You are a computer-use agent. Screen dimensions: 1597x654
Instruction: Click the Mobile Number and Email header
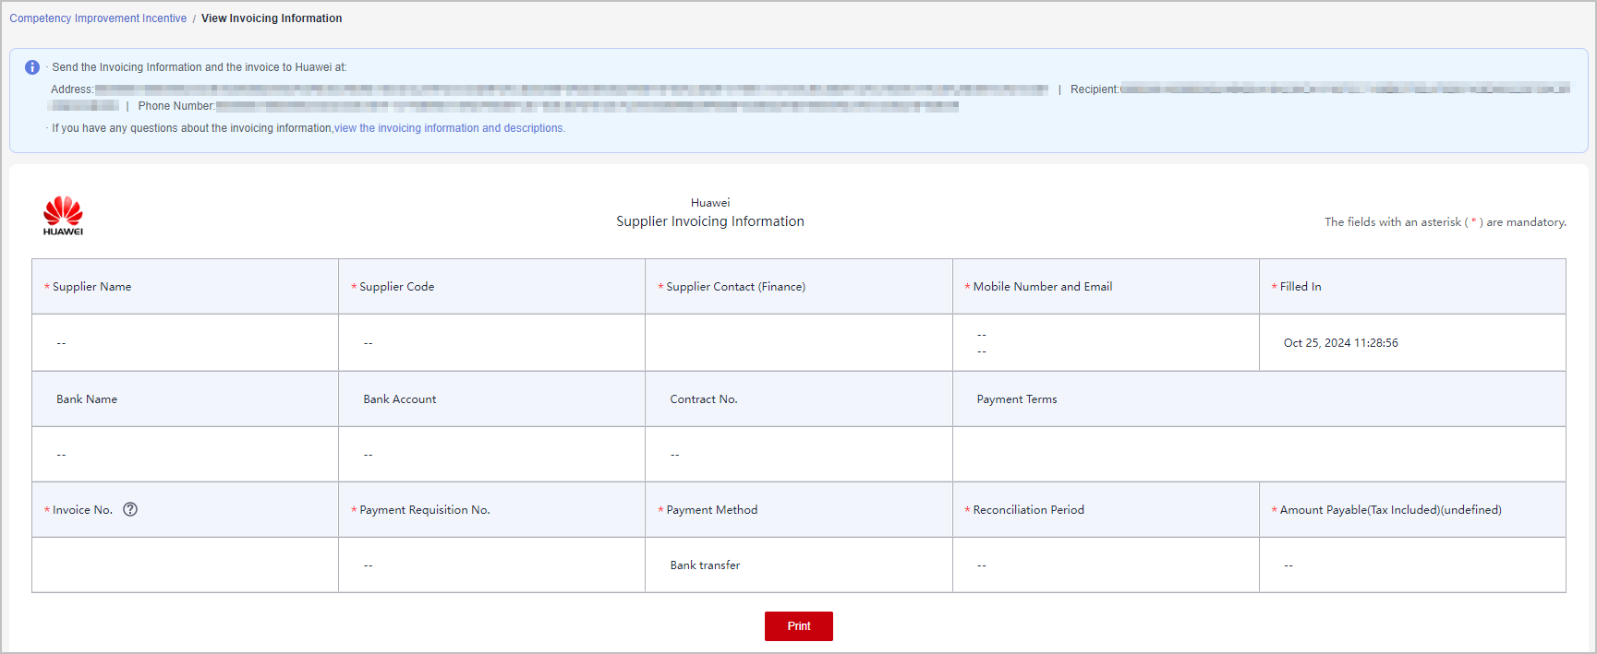point(1042,287)
